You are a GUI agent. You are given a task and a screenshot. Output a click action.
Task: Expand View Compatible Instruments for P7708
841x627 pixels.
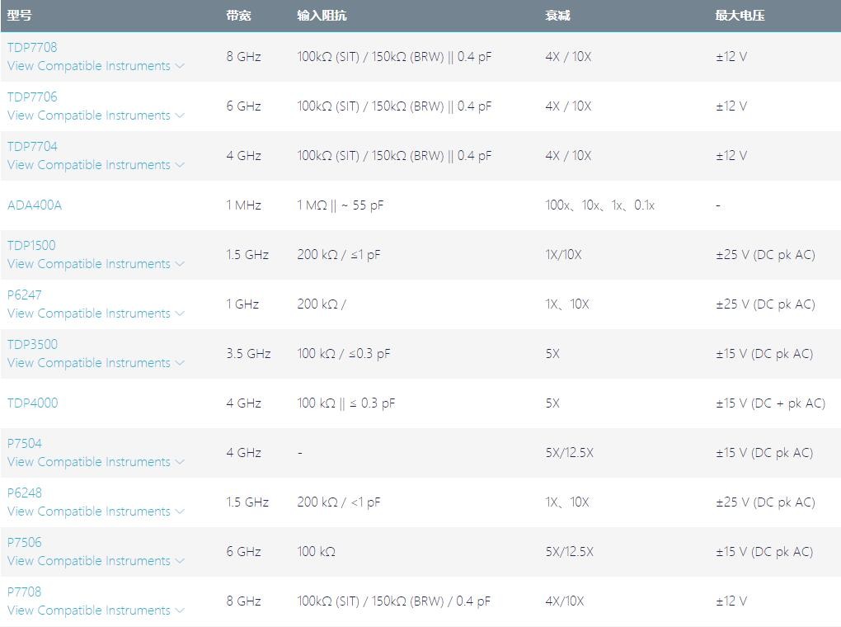point(96,610)
